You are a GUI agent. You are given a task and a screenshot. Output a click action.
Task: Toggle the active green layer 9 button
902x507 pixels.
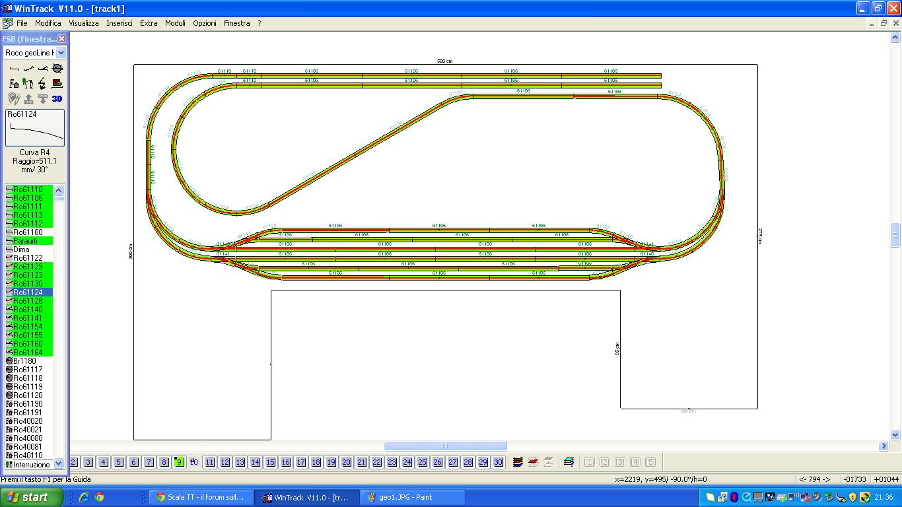(179, 462)
